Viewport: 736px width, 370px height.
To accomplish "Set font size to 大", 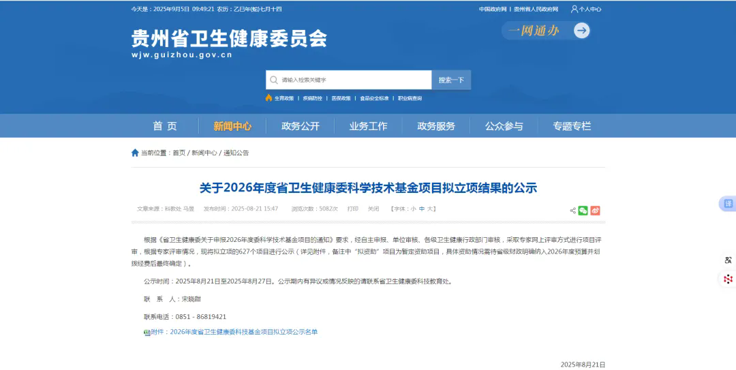I will pyautogui.click(x=430, y=209).
